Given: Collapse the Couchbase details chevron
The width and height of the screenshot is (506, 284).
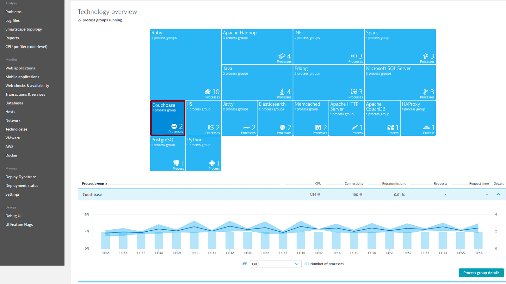Looking at the screenshot, I should (x=499, y=194).
